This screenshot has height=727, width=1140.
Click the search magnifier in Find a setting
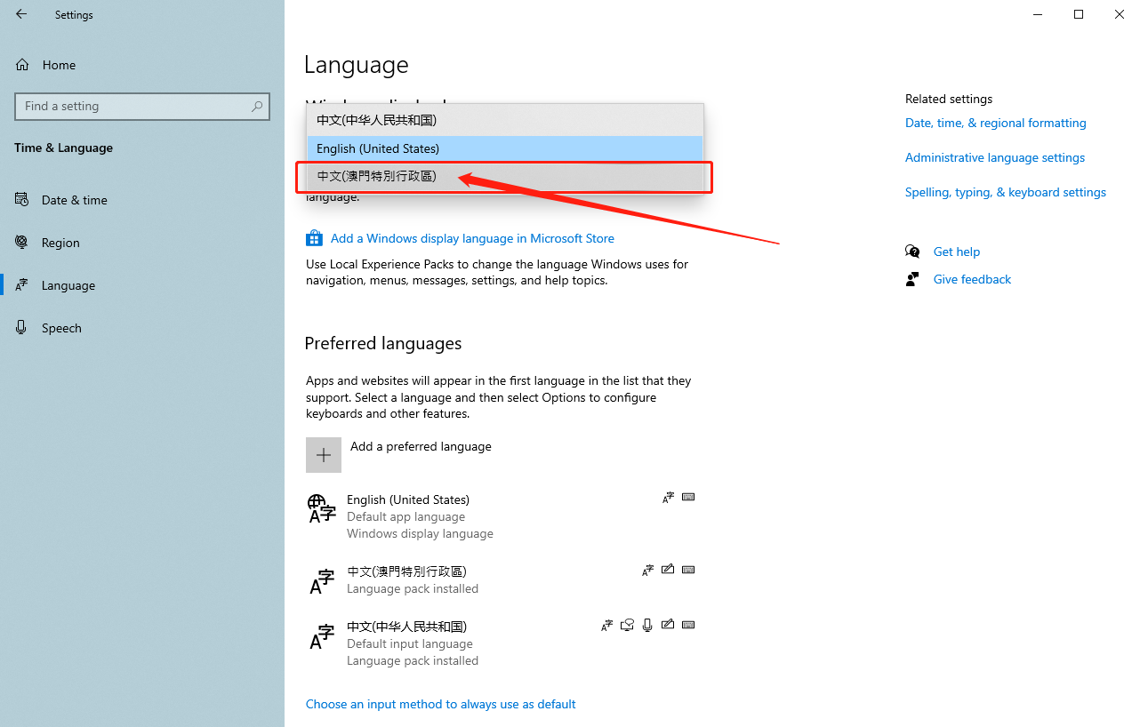tap(257, 106)
